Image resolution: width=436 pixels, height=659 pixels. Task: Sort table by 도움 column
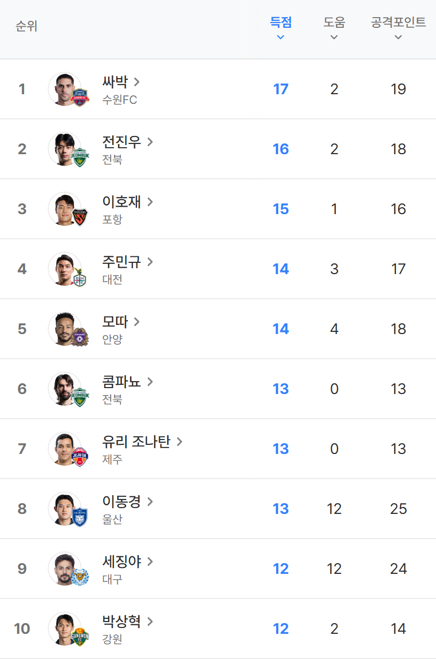point(334,28)
